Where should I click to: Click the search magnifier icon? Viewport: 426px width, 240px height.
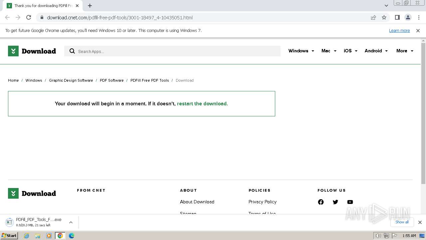coord(72,51)
